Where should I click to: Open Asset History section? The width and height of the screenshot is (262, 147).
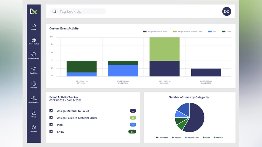point(34,56)
